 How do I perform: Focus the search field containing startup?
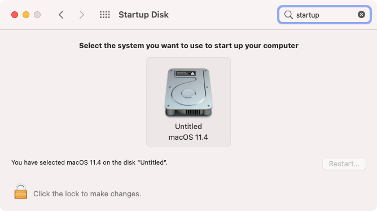[x=325, y=15]
